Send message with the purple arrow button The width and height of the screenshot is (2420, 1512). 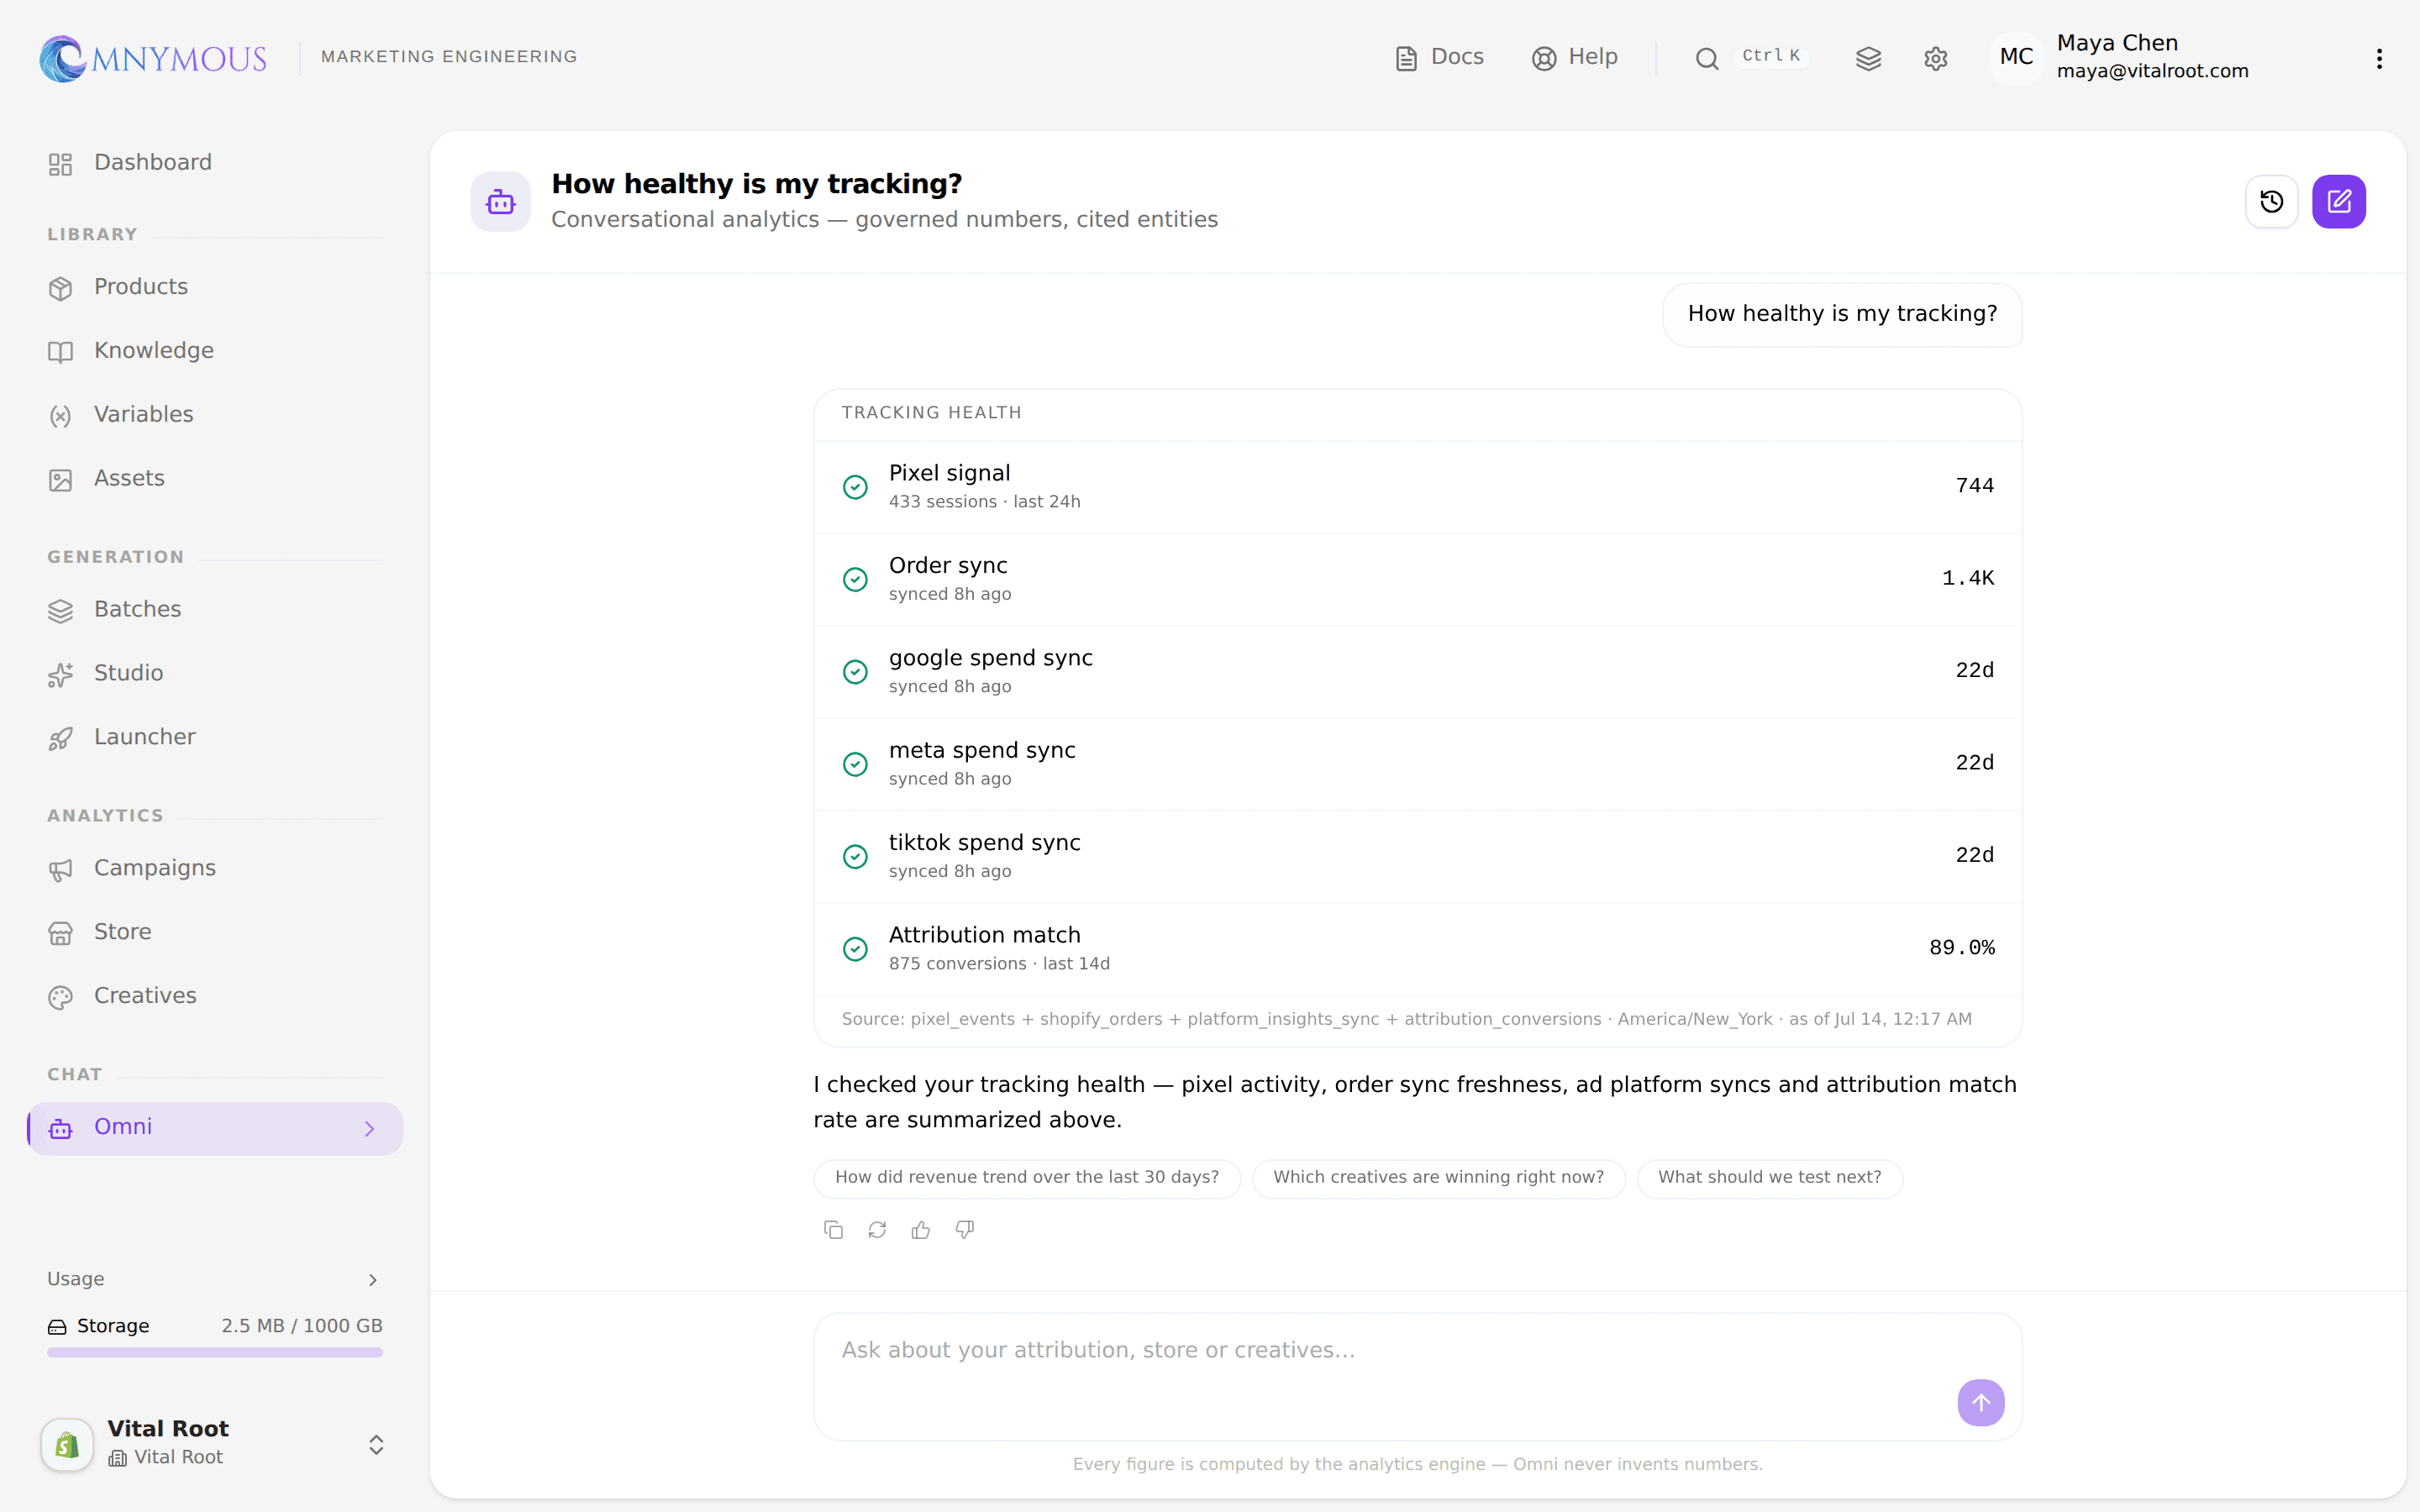[x=1981, y=1402]
